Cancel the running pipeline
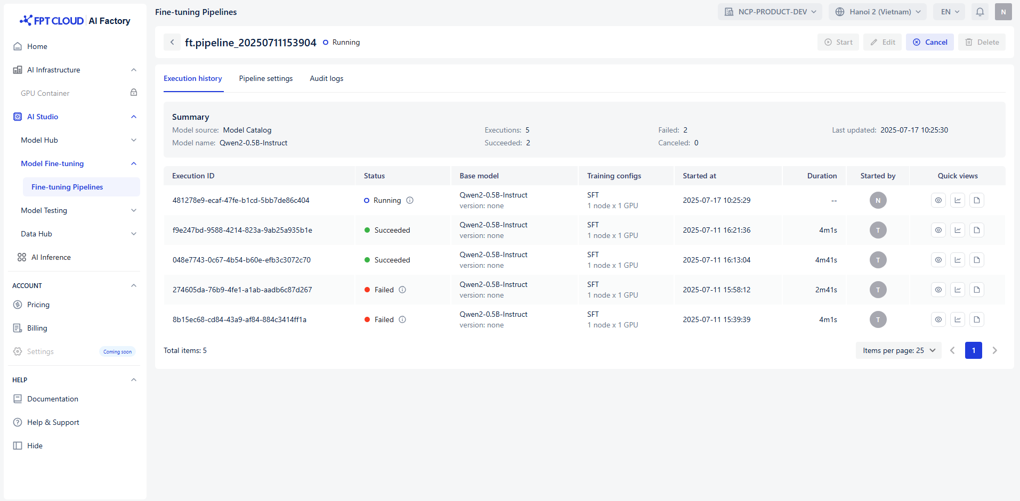Image resolution: width=1020 pixels, height=501 pixels. (929, 42)
